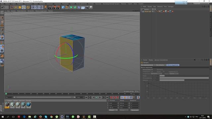Toggle the X axis lock

pos(33,7)
